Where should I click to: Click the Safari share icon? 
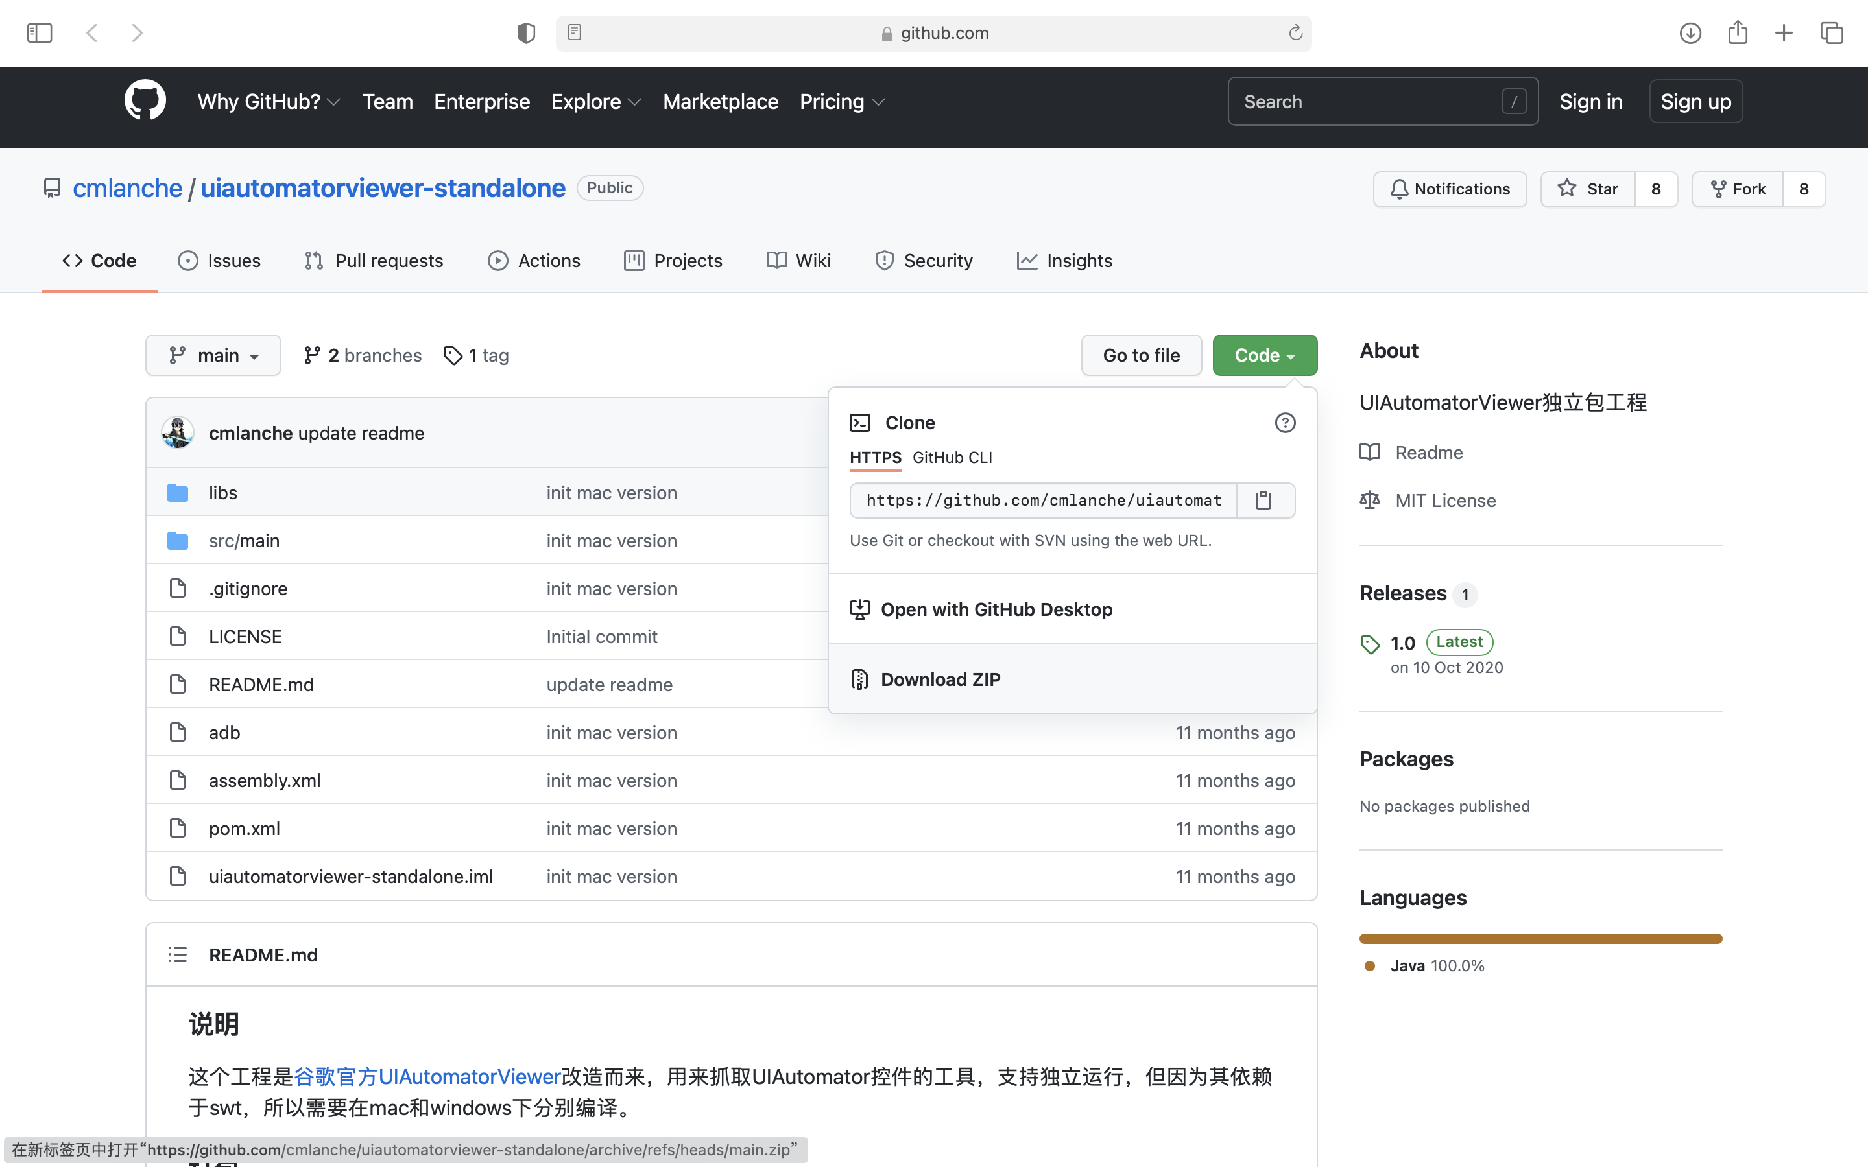(x=1737, y=33)
